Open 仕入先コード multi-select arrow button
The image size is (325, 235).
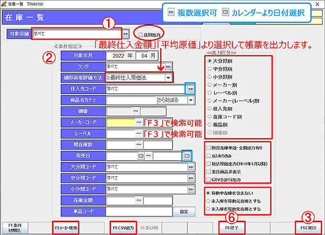click(x=191, y=89)
